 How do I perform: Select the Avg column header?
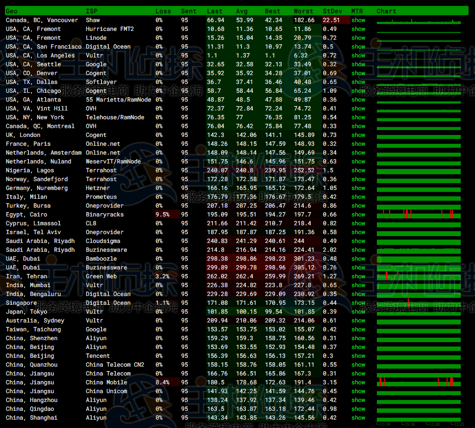point(242,11)
